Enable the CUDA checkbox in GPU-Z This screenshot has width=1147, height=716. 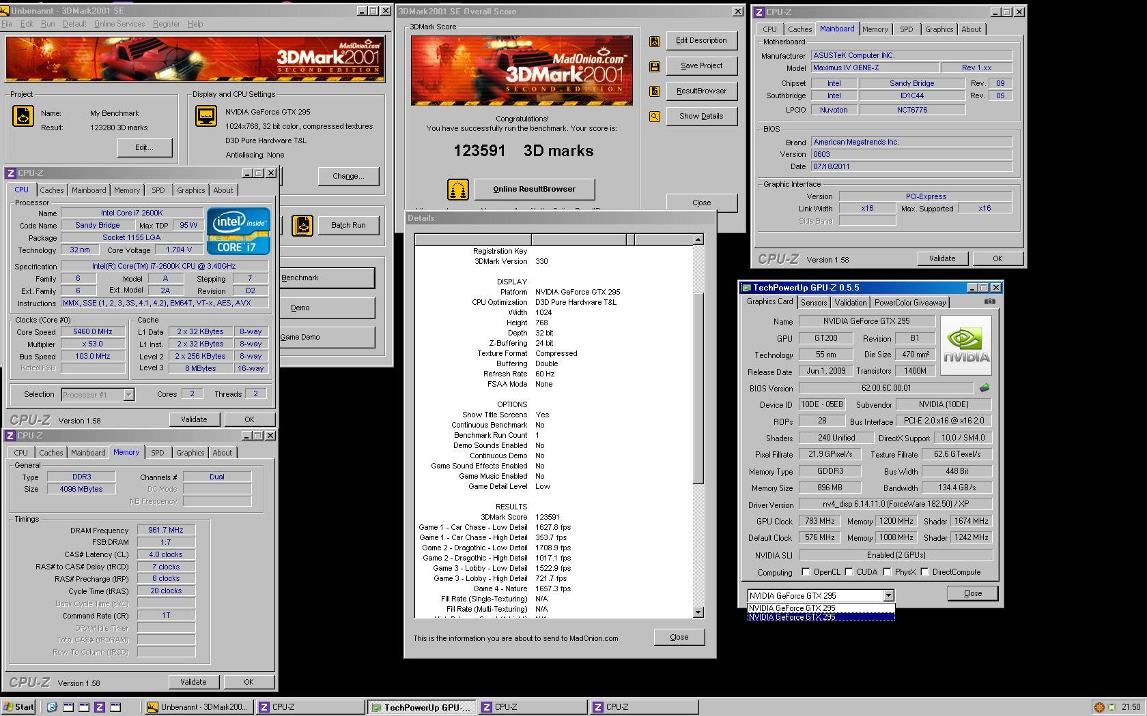coord(849,572)
